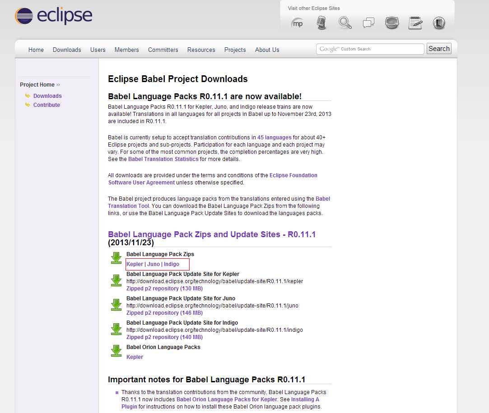Viewport: 489px width, 413px height.
Task: Download Zipped p2 repository (140 MB)
Action: click(x=164, y=337)
